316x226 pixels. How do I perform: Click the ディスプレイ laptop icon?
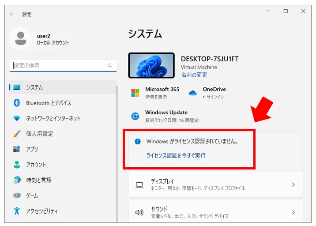139,185
